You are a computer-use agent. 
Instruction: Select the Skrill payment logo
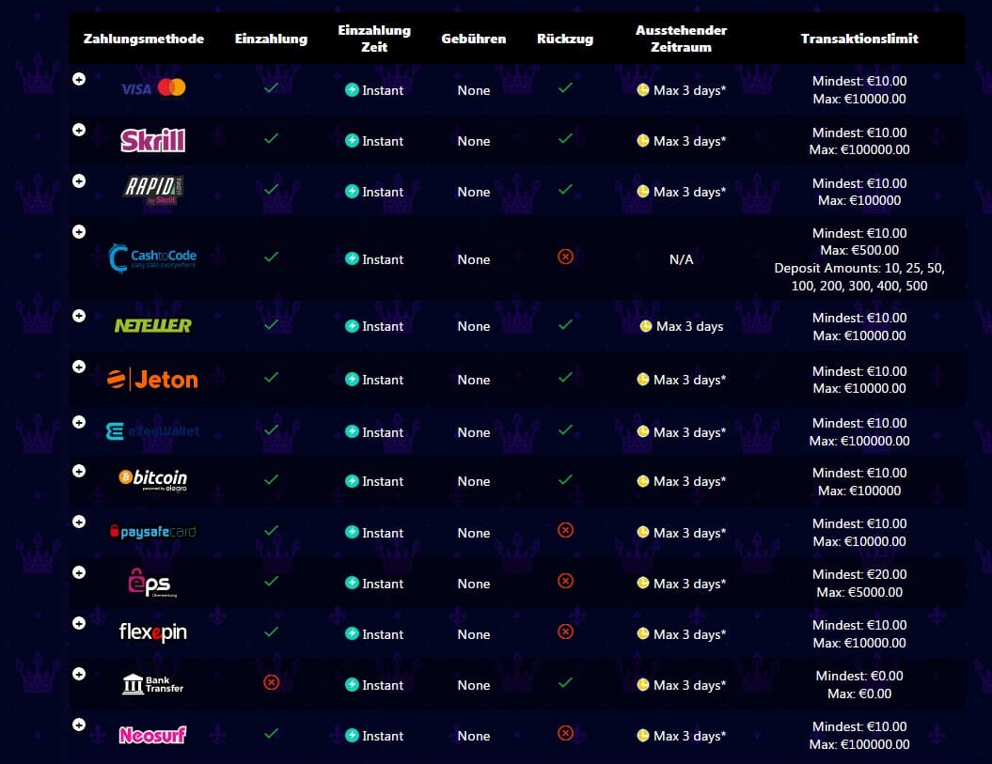pyautogui.click(x=152, y=140)
